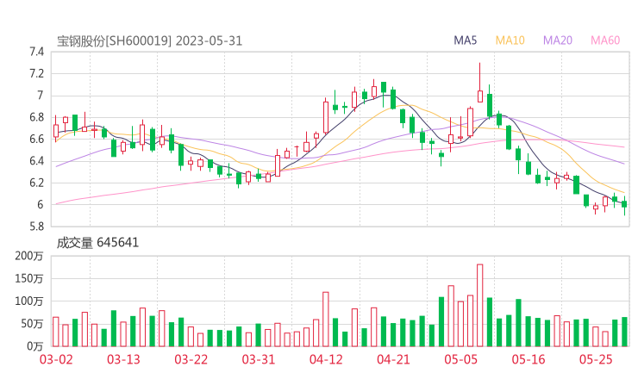Screen dimensions: 638x379
Task: Click the MA10 legend label
Action: (510, 40)
